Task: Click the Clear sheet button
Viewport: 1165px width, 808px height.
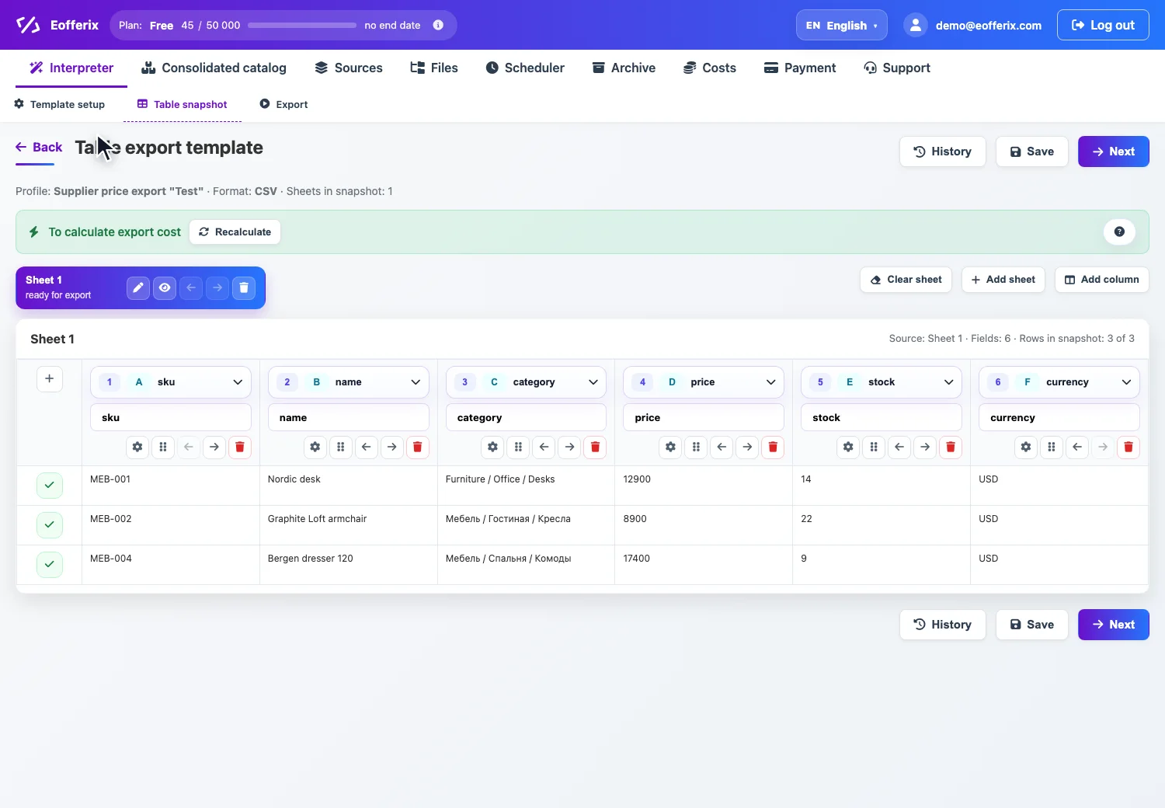Action: [906, 280]
